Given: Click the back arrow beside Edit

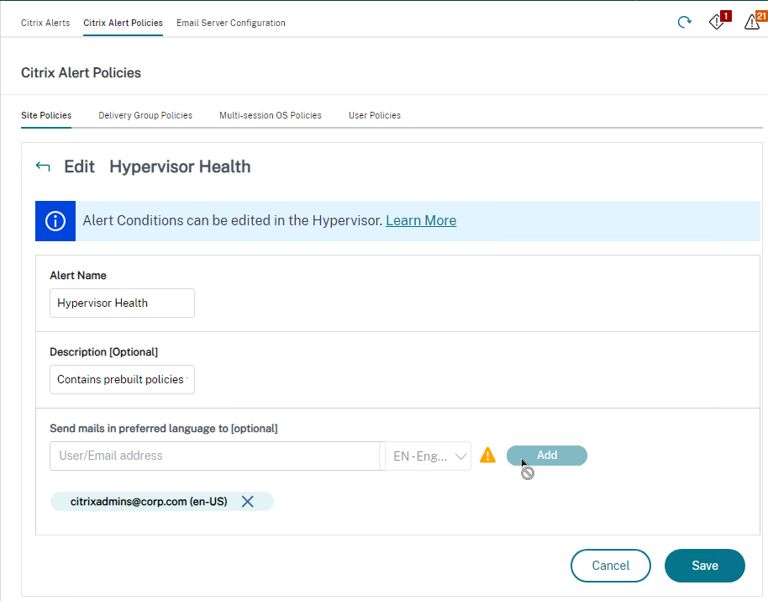Looking at the screenshot, I should tap(43, 166).
